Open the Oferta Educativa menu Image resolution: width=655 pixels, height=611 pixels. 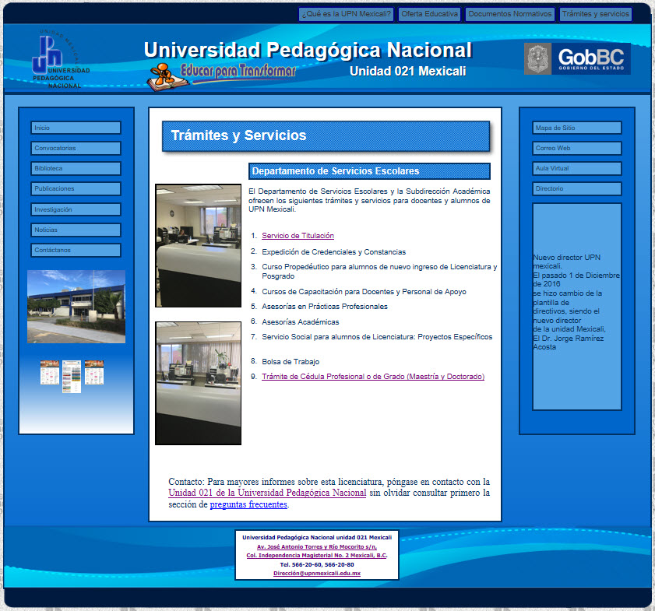[x=429, y=14]
